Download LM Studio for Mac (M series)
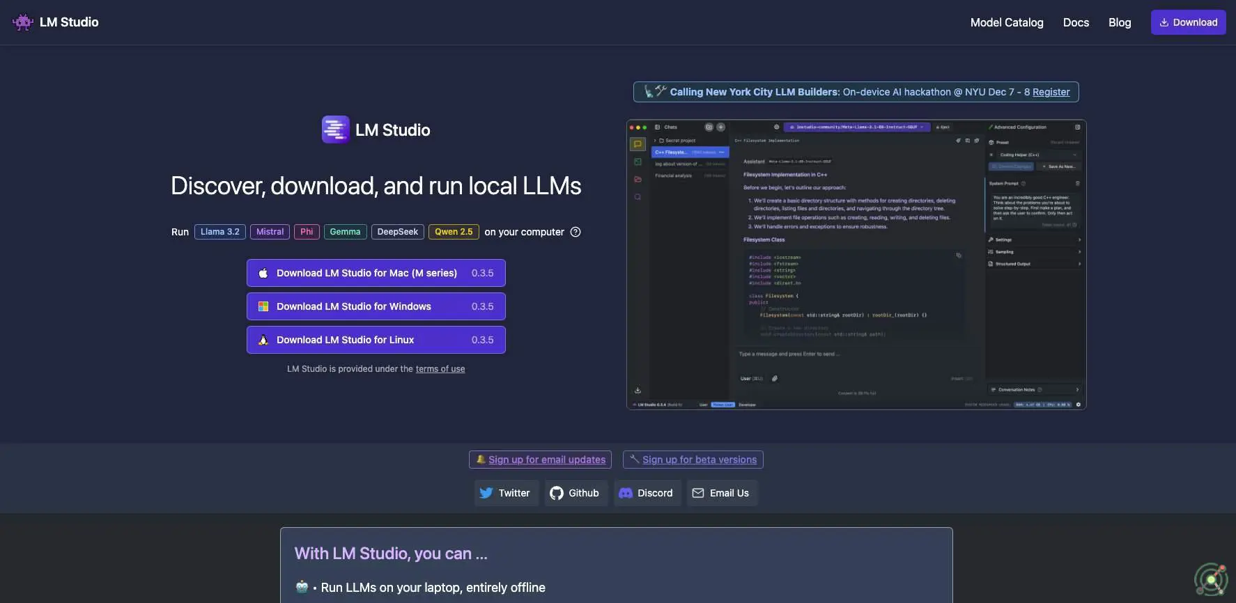Image resolution: width=1236 pixels, height=603 pixels. click(x=376, y=273)
